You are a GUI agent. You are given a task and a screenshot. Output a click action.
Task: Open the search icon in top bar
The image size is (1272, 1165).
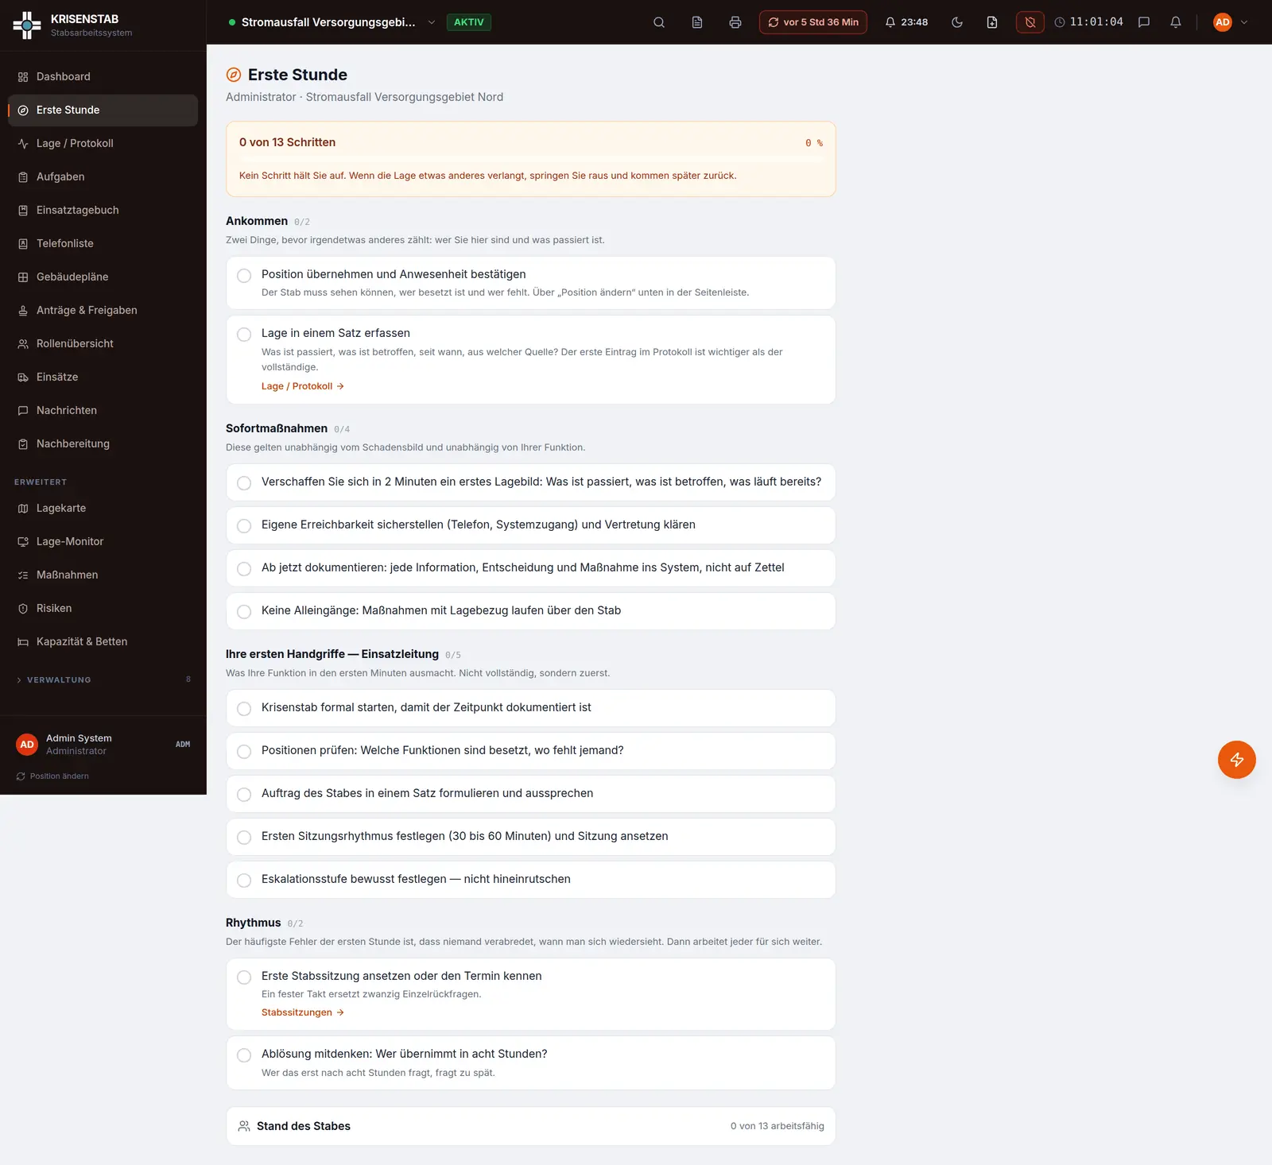click(659, 22)
